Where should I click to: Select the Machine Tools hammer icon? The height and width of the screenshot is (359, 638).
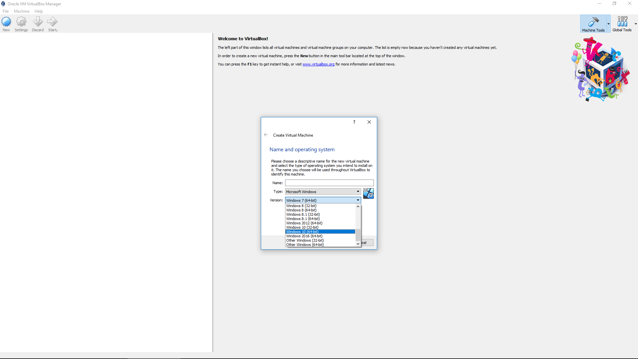click(x=593, y=22)
